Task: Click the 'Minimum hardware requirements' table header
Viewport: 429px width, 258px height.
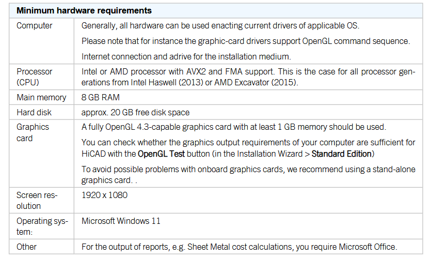Action: [x=84, y=11]
